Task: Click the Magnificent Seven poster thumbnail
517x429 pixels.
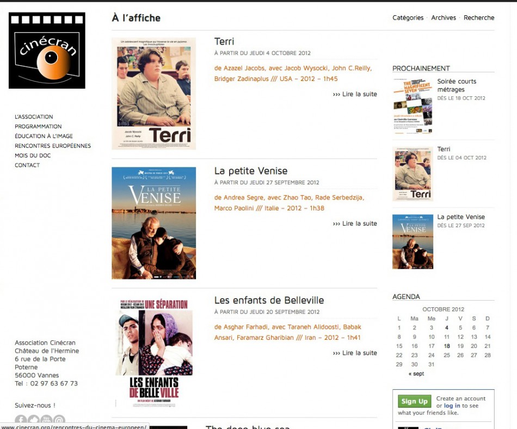Action: (413, 106)
